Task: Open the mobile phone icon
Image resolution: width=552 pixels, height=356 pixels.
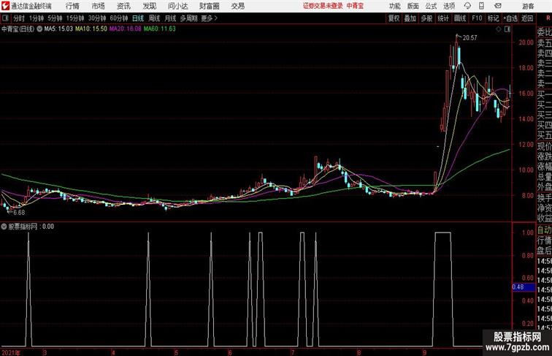Action: tap(481, 6)
